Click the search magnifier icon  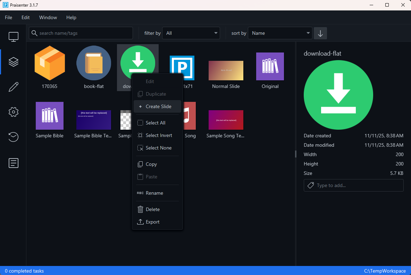click(x=34, y=33)
